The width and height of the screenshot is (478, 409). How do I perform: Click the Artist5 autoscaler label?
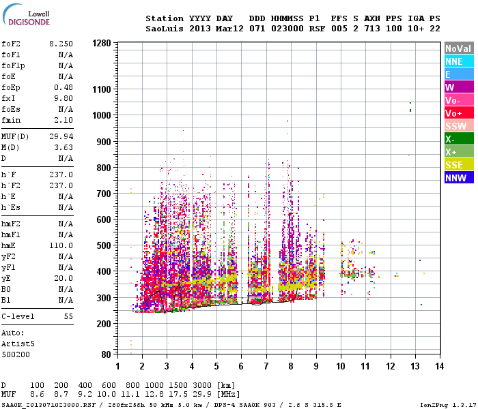18,344
